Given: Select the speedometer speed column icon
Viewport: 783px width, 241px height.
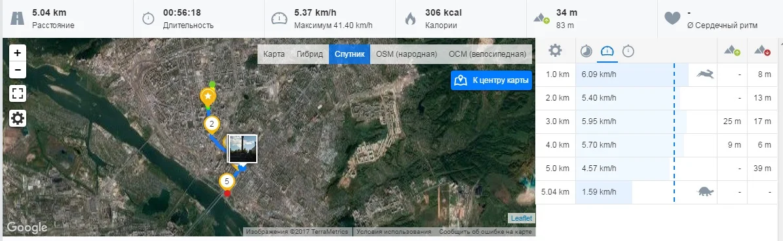Looking at the screenshot, I should tap(607, 51).
